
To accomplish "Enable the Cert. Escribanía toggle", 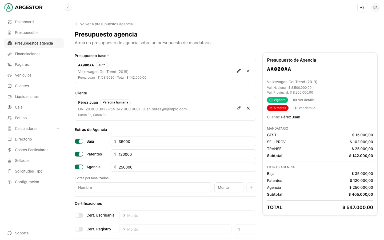I will click(79, 215).
